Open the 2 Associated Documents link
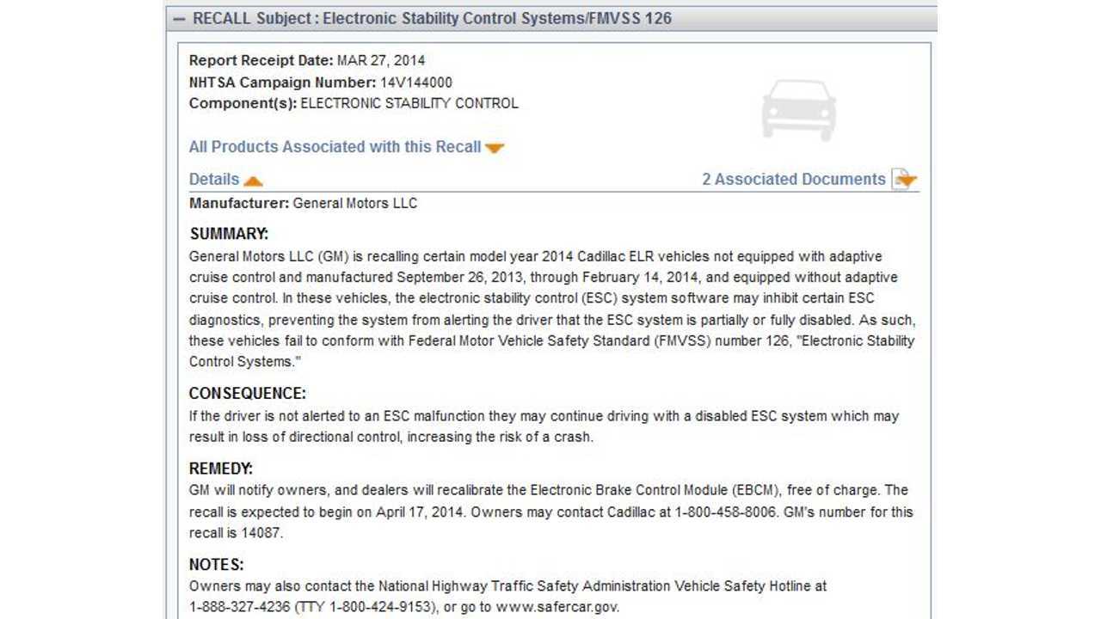This screenshot has height=619, width=1101. pyautogui.click(x=793, y=179)
